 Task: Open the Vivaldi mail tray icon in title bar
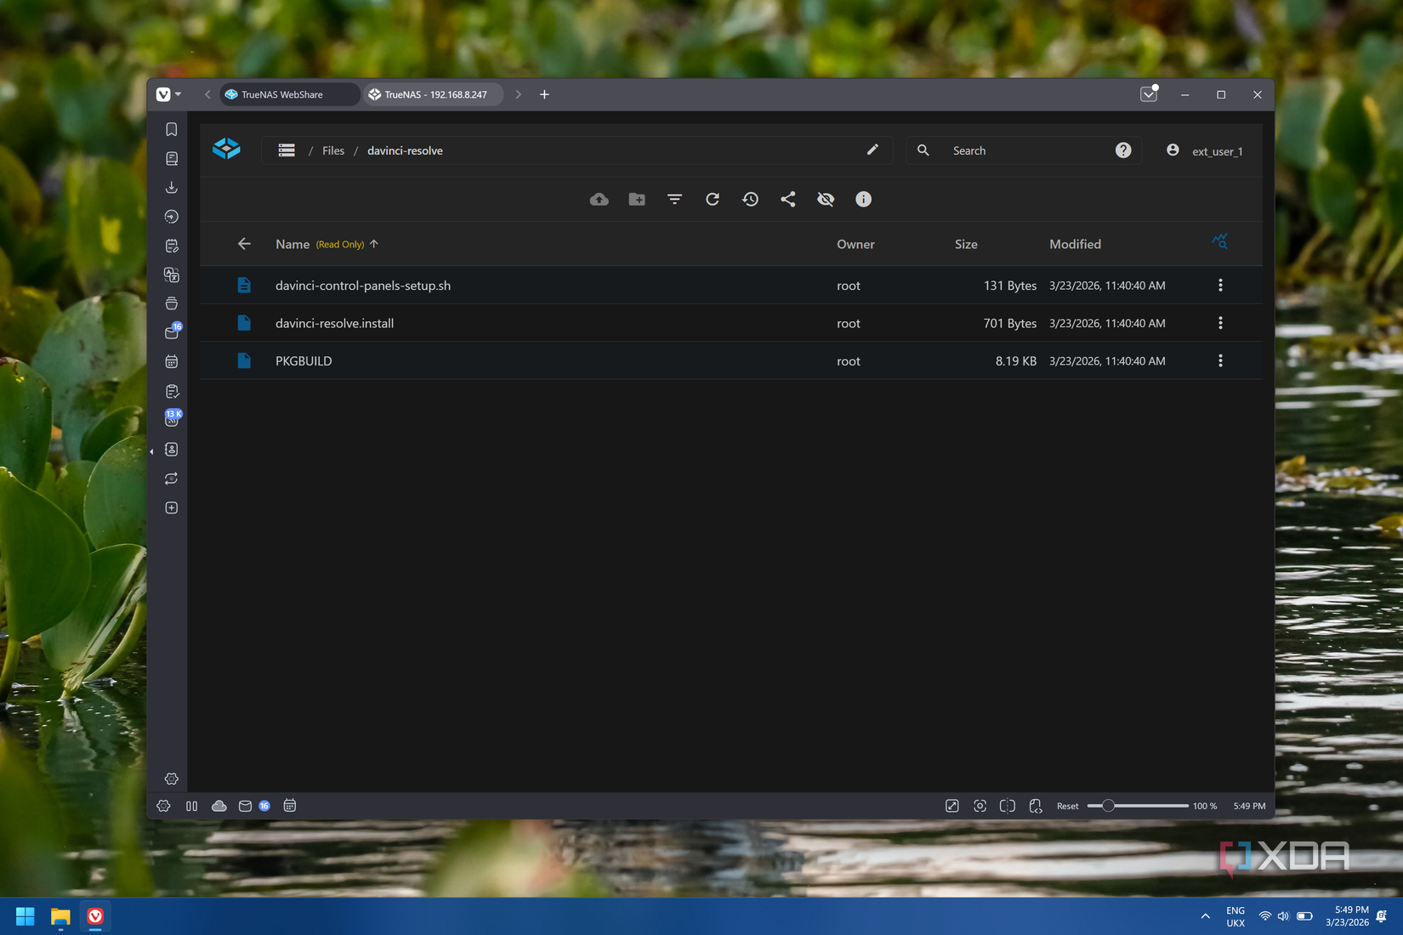click(x=1149, y=93)
